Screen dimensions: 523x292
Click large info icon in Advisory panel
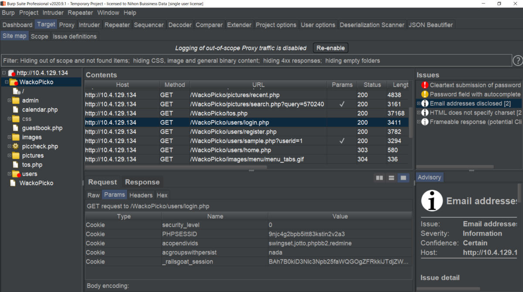[x=432, y=201]
